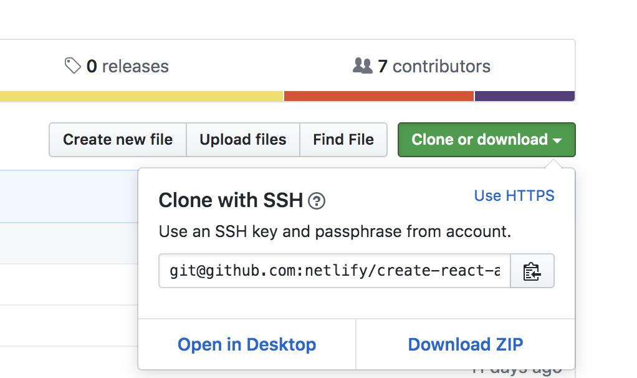Image resolution: width=637 pixels, height=378 pixels.
Task: Click the purple language bar segment
Action: click(524, 96)
